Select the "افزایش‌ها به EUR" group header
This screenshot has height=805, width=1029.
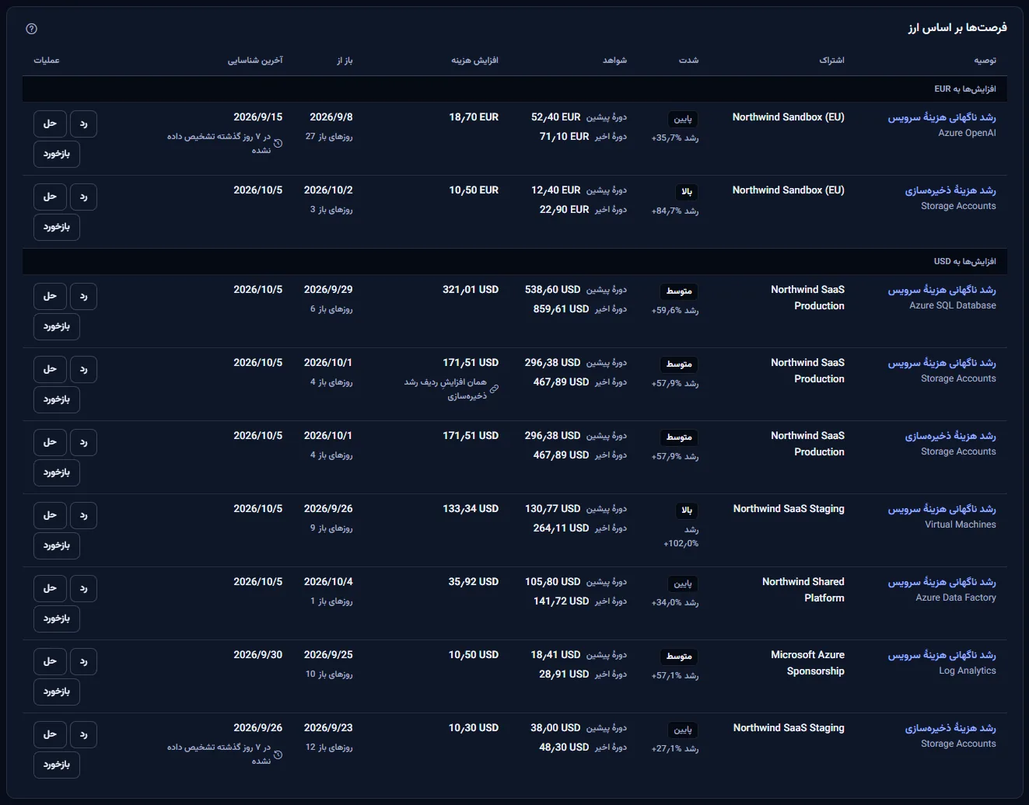pos(515,89)
